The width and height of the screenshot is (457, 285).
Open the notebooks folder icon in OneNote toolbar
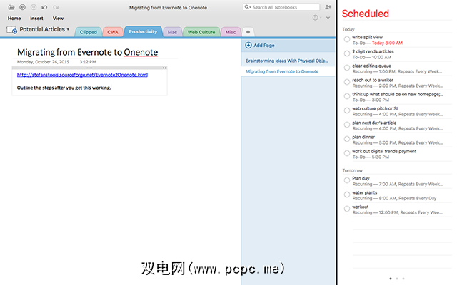coord(11,7)
